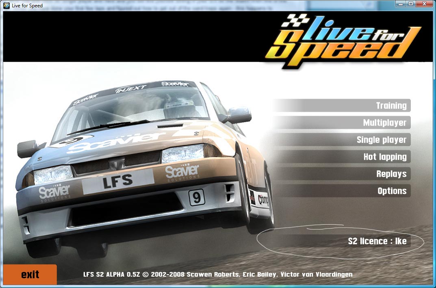Open the Multiplayer menu

pos(342,123)
